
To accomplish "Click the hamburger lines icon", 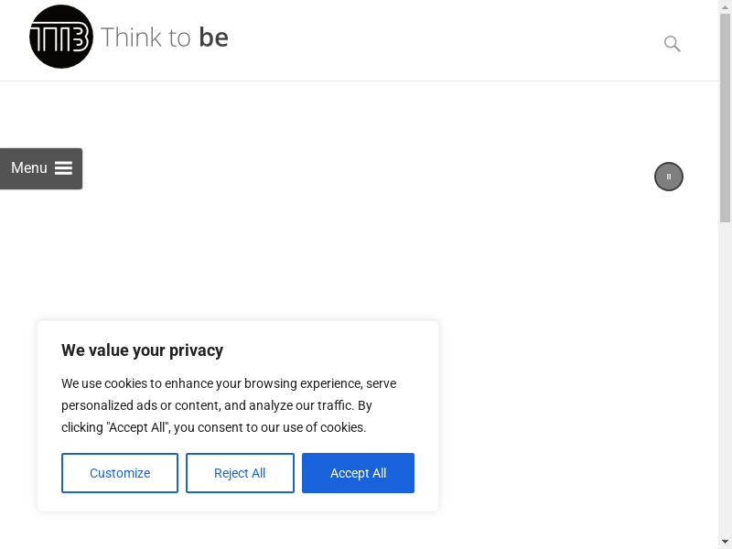I will (63, 168).
